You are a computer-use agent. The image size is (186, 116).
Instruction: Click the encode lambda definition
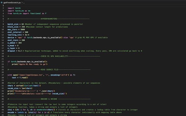tap(29, 112)
